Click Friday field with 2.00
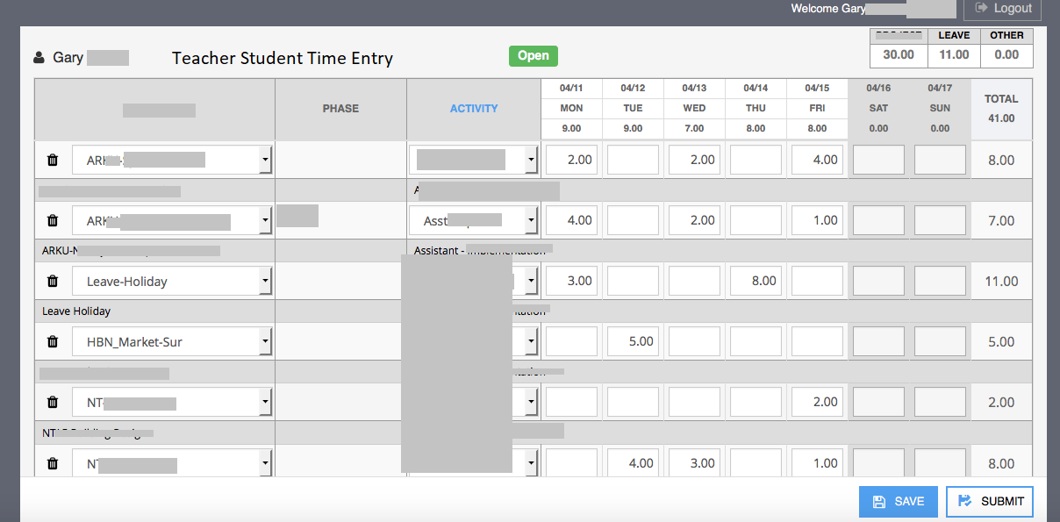Viewport: 1060px width, 522px height. pyautogui.click(x=817, y=403)
